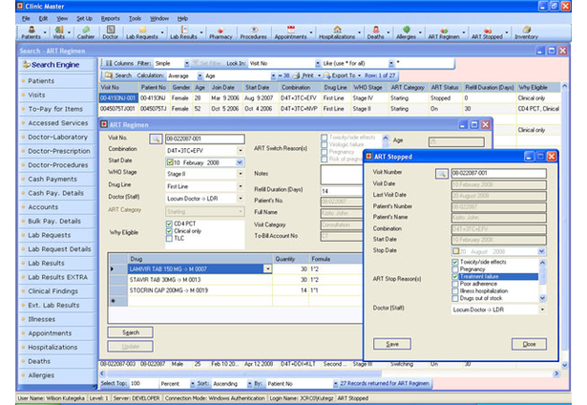Open the Appointments toolbar icon
This screenshot has width=587, height=405.
290,32
